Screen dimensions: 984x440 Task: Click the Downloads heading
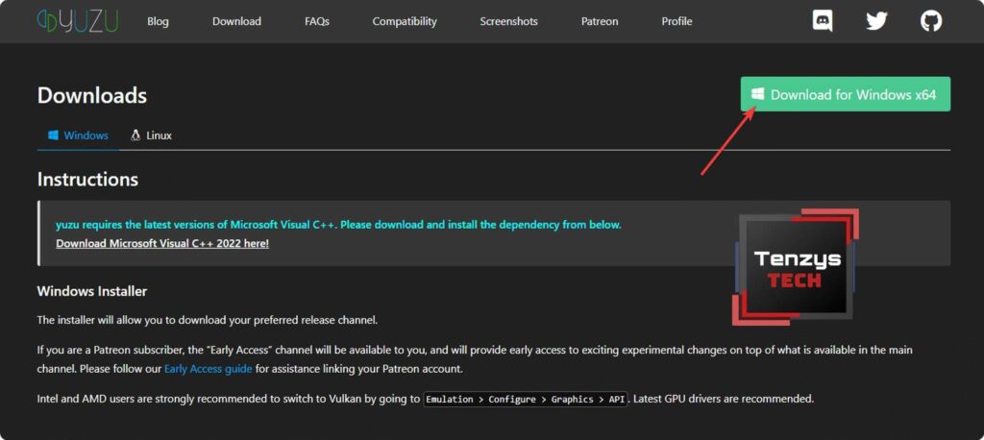point(92,95)
